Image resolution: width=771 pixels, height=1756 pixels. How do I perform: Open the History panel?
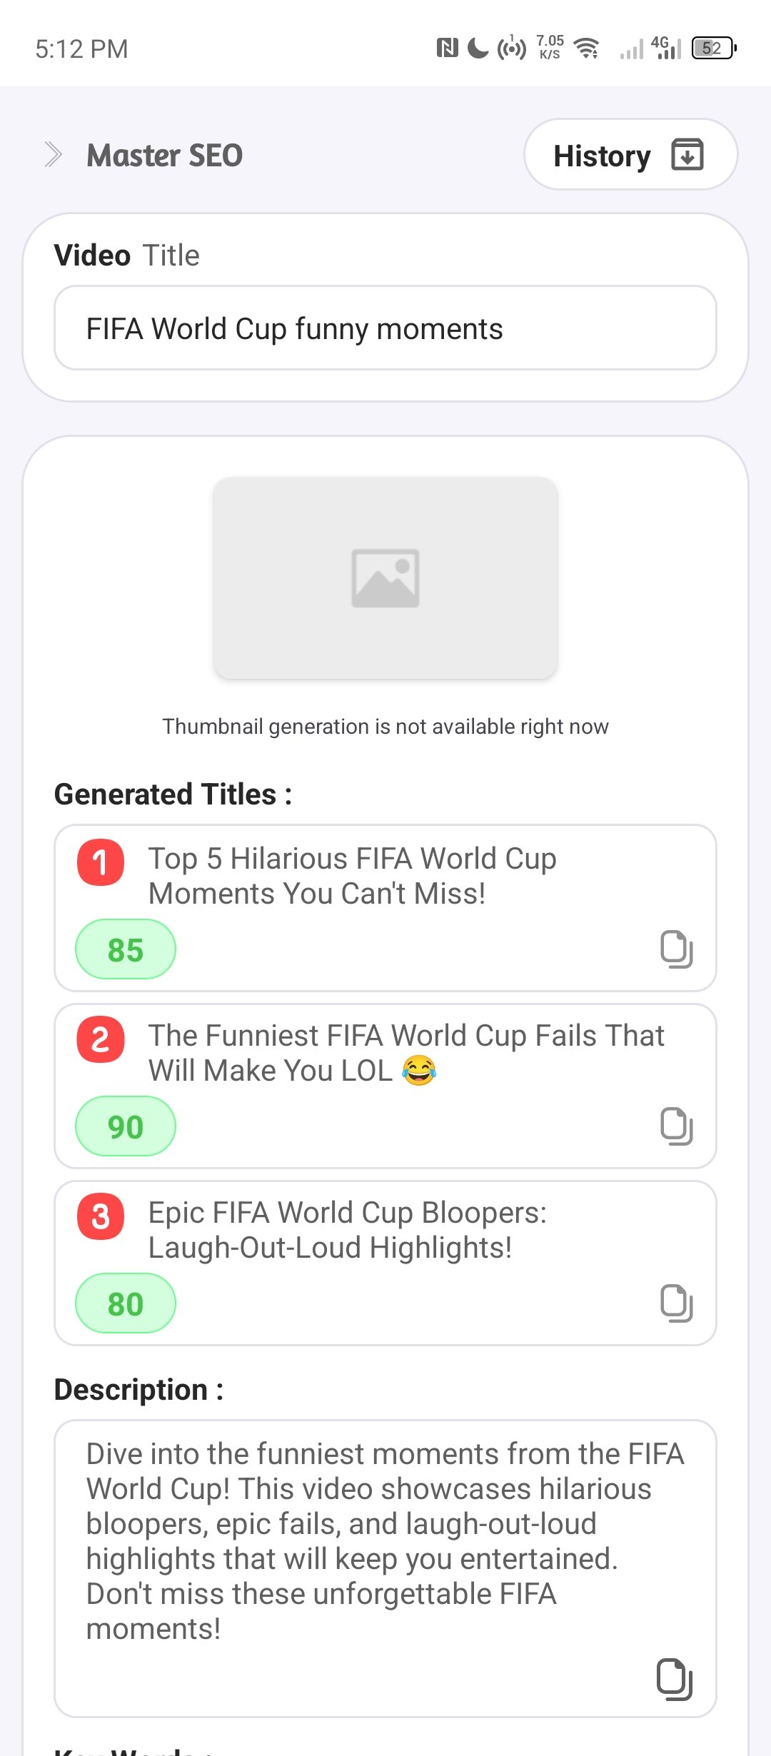coord(630,155)
